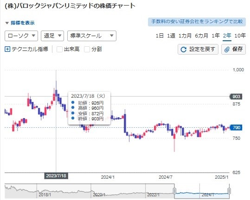Image resolution: width=250 pixels, height=200 pixels.
Task: Click the 875 price axis label
Action: 236,104
